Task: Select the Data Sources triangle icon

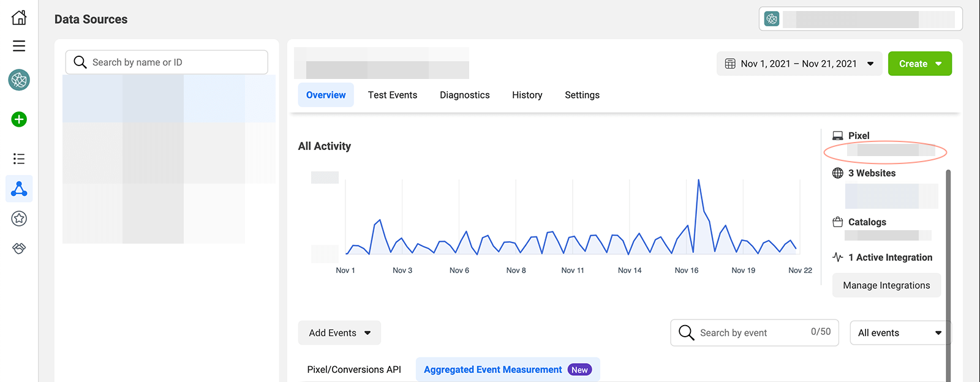Action: (x=19, y=189)
